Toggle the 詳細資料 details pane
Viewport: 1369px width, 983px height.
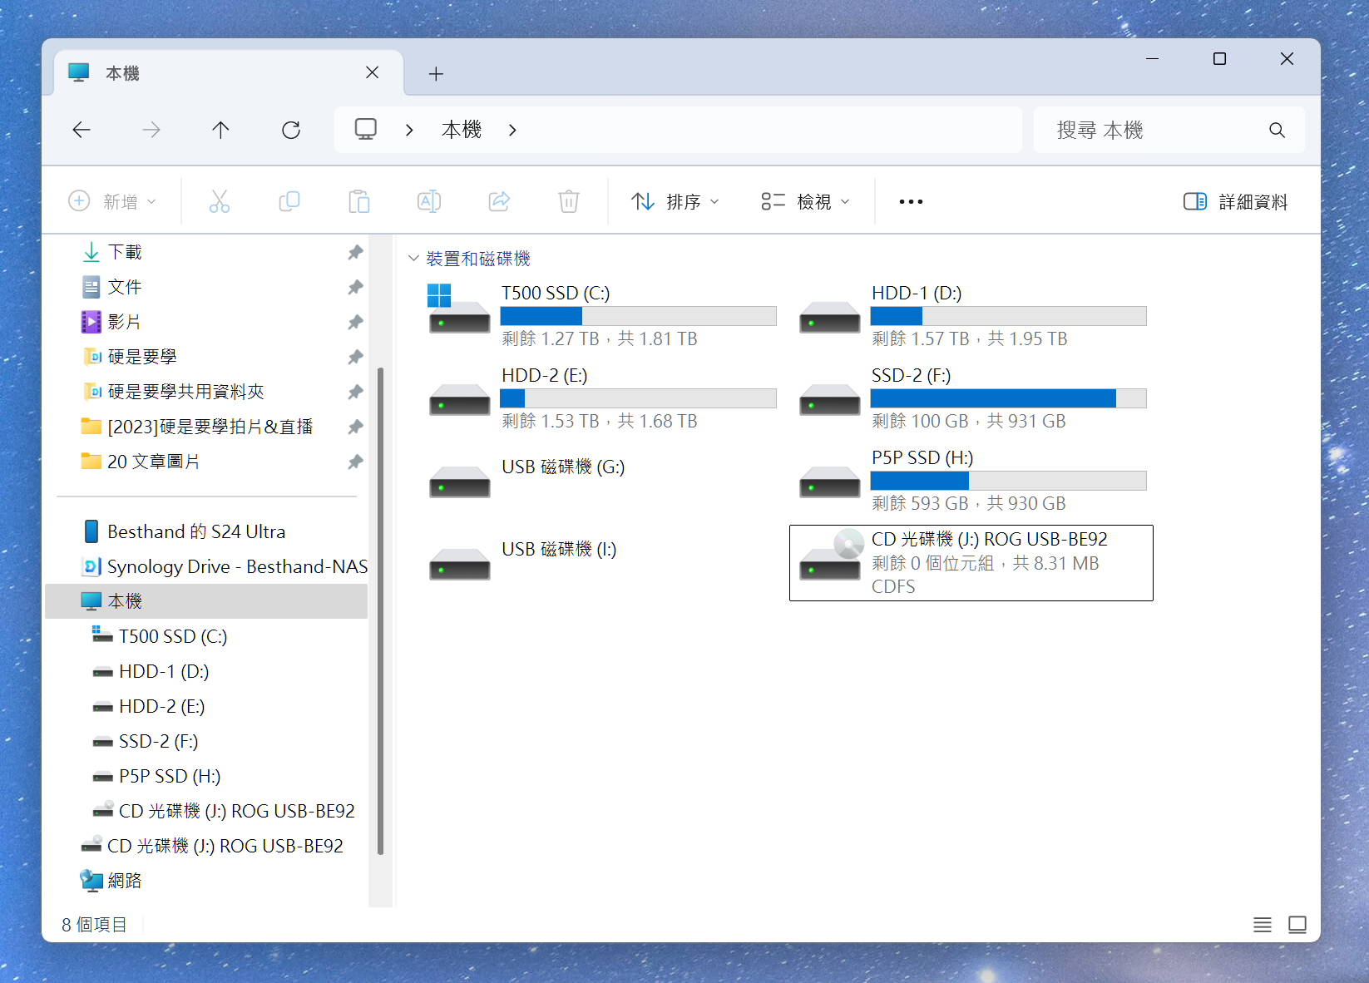(1235, 201)
